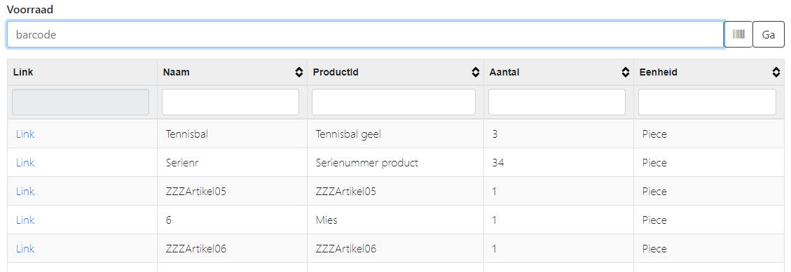791x272 pixels.
Task: Sort by ProductId column arrows
Action: pyautogui.click(x=475, y=73)
